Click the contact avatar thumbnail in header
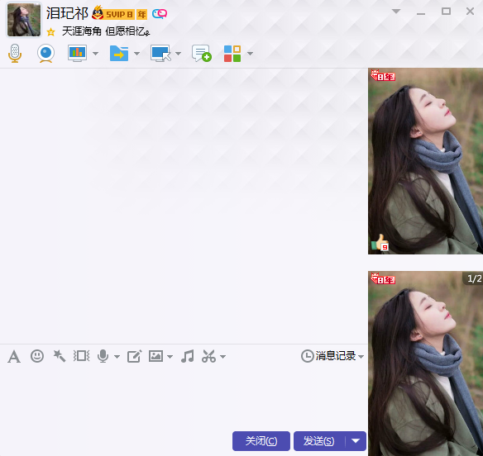This screenshot has width=483, height=456. 24,20
